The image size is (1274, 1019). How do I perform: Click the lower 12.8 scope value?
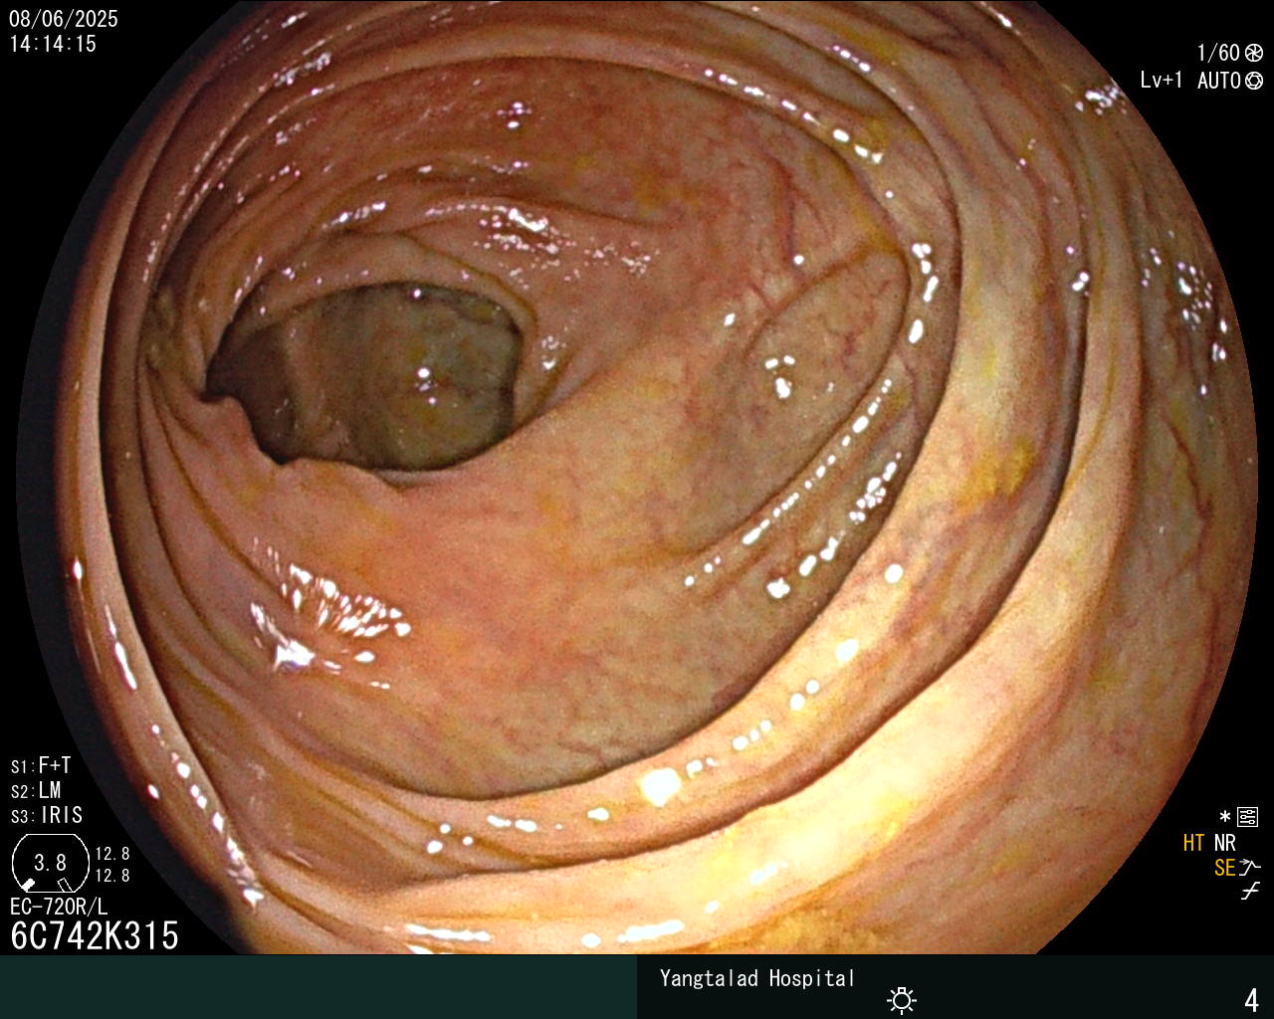point(112,876)
